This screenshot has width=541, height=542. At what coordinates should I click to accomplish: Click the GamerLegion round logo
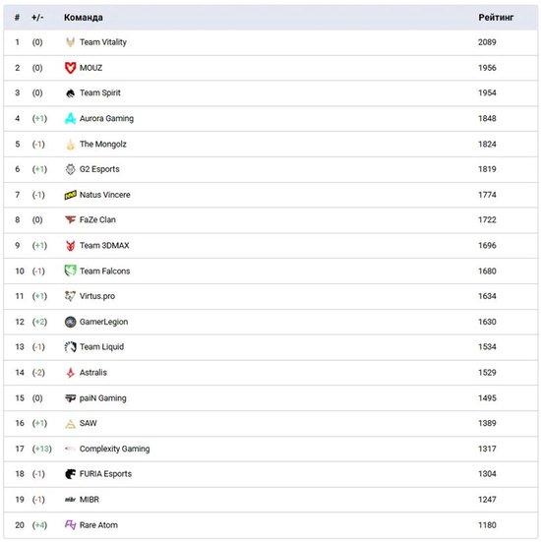pos(70,322)
